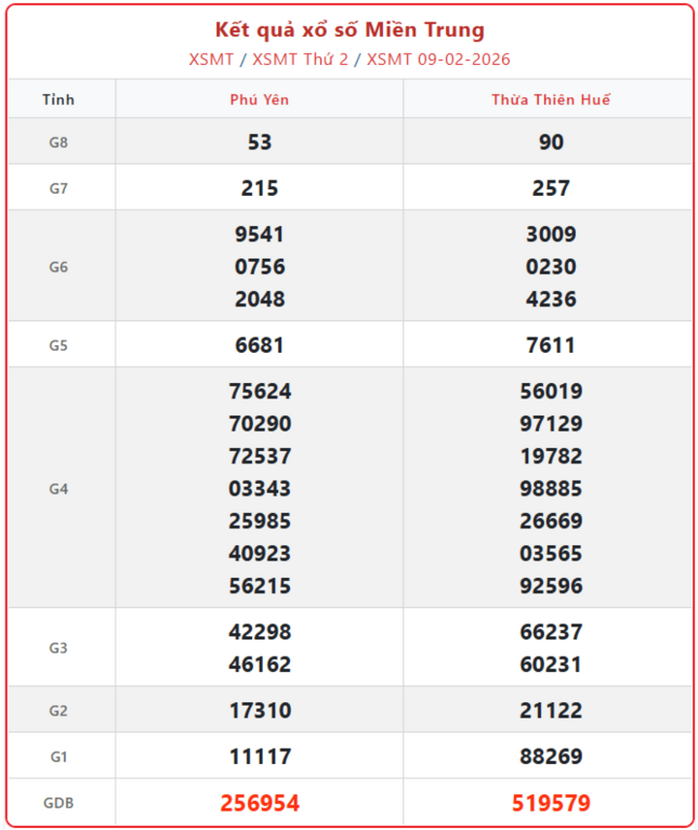Click the Kết quả xổ số Miền Trung title
The height and width of the screenshot is (830, 698).
(349, 30)
